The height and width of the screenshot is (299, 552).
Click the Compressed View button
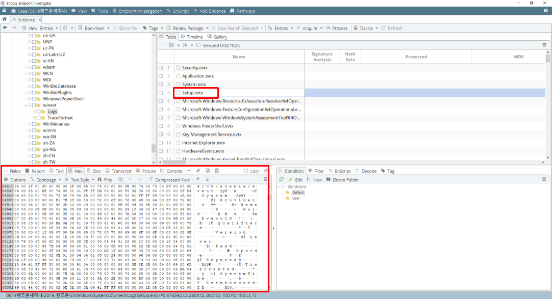(169, 179)
